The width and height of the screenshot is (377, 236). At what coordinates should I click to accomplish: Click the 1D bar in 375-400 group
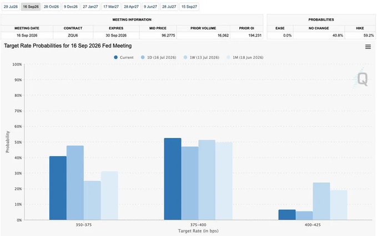tap(190, 183)
